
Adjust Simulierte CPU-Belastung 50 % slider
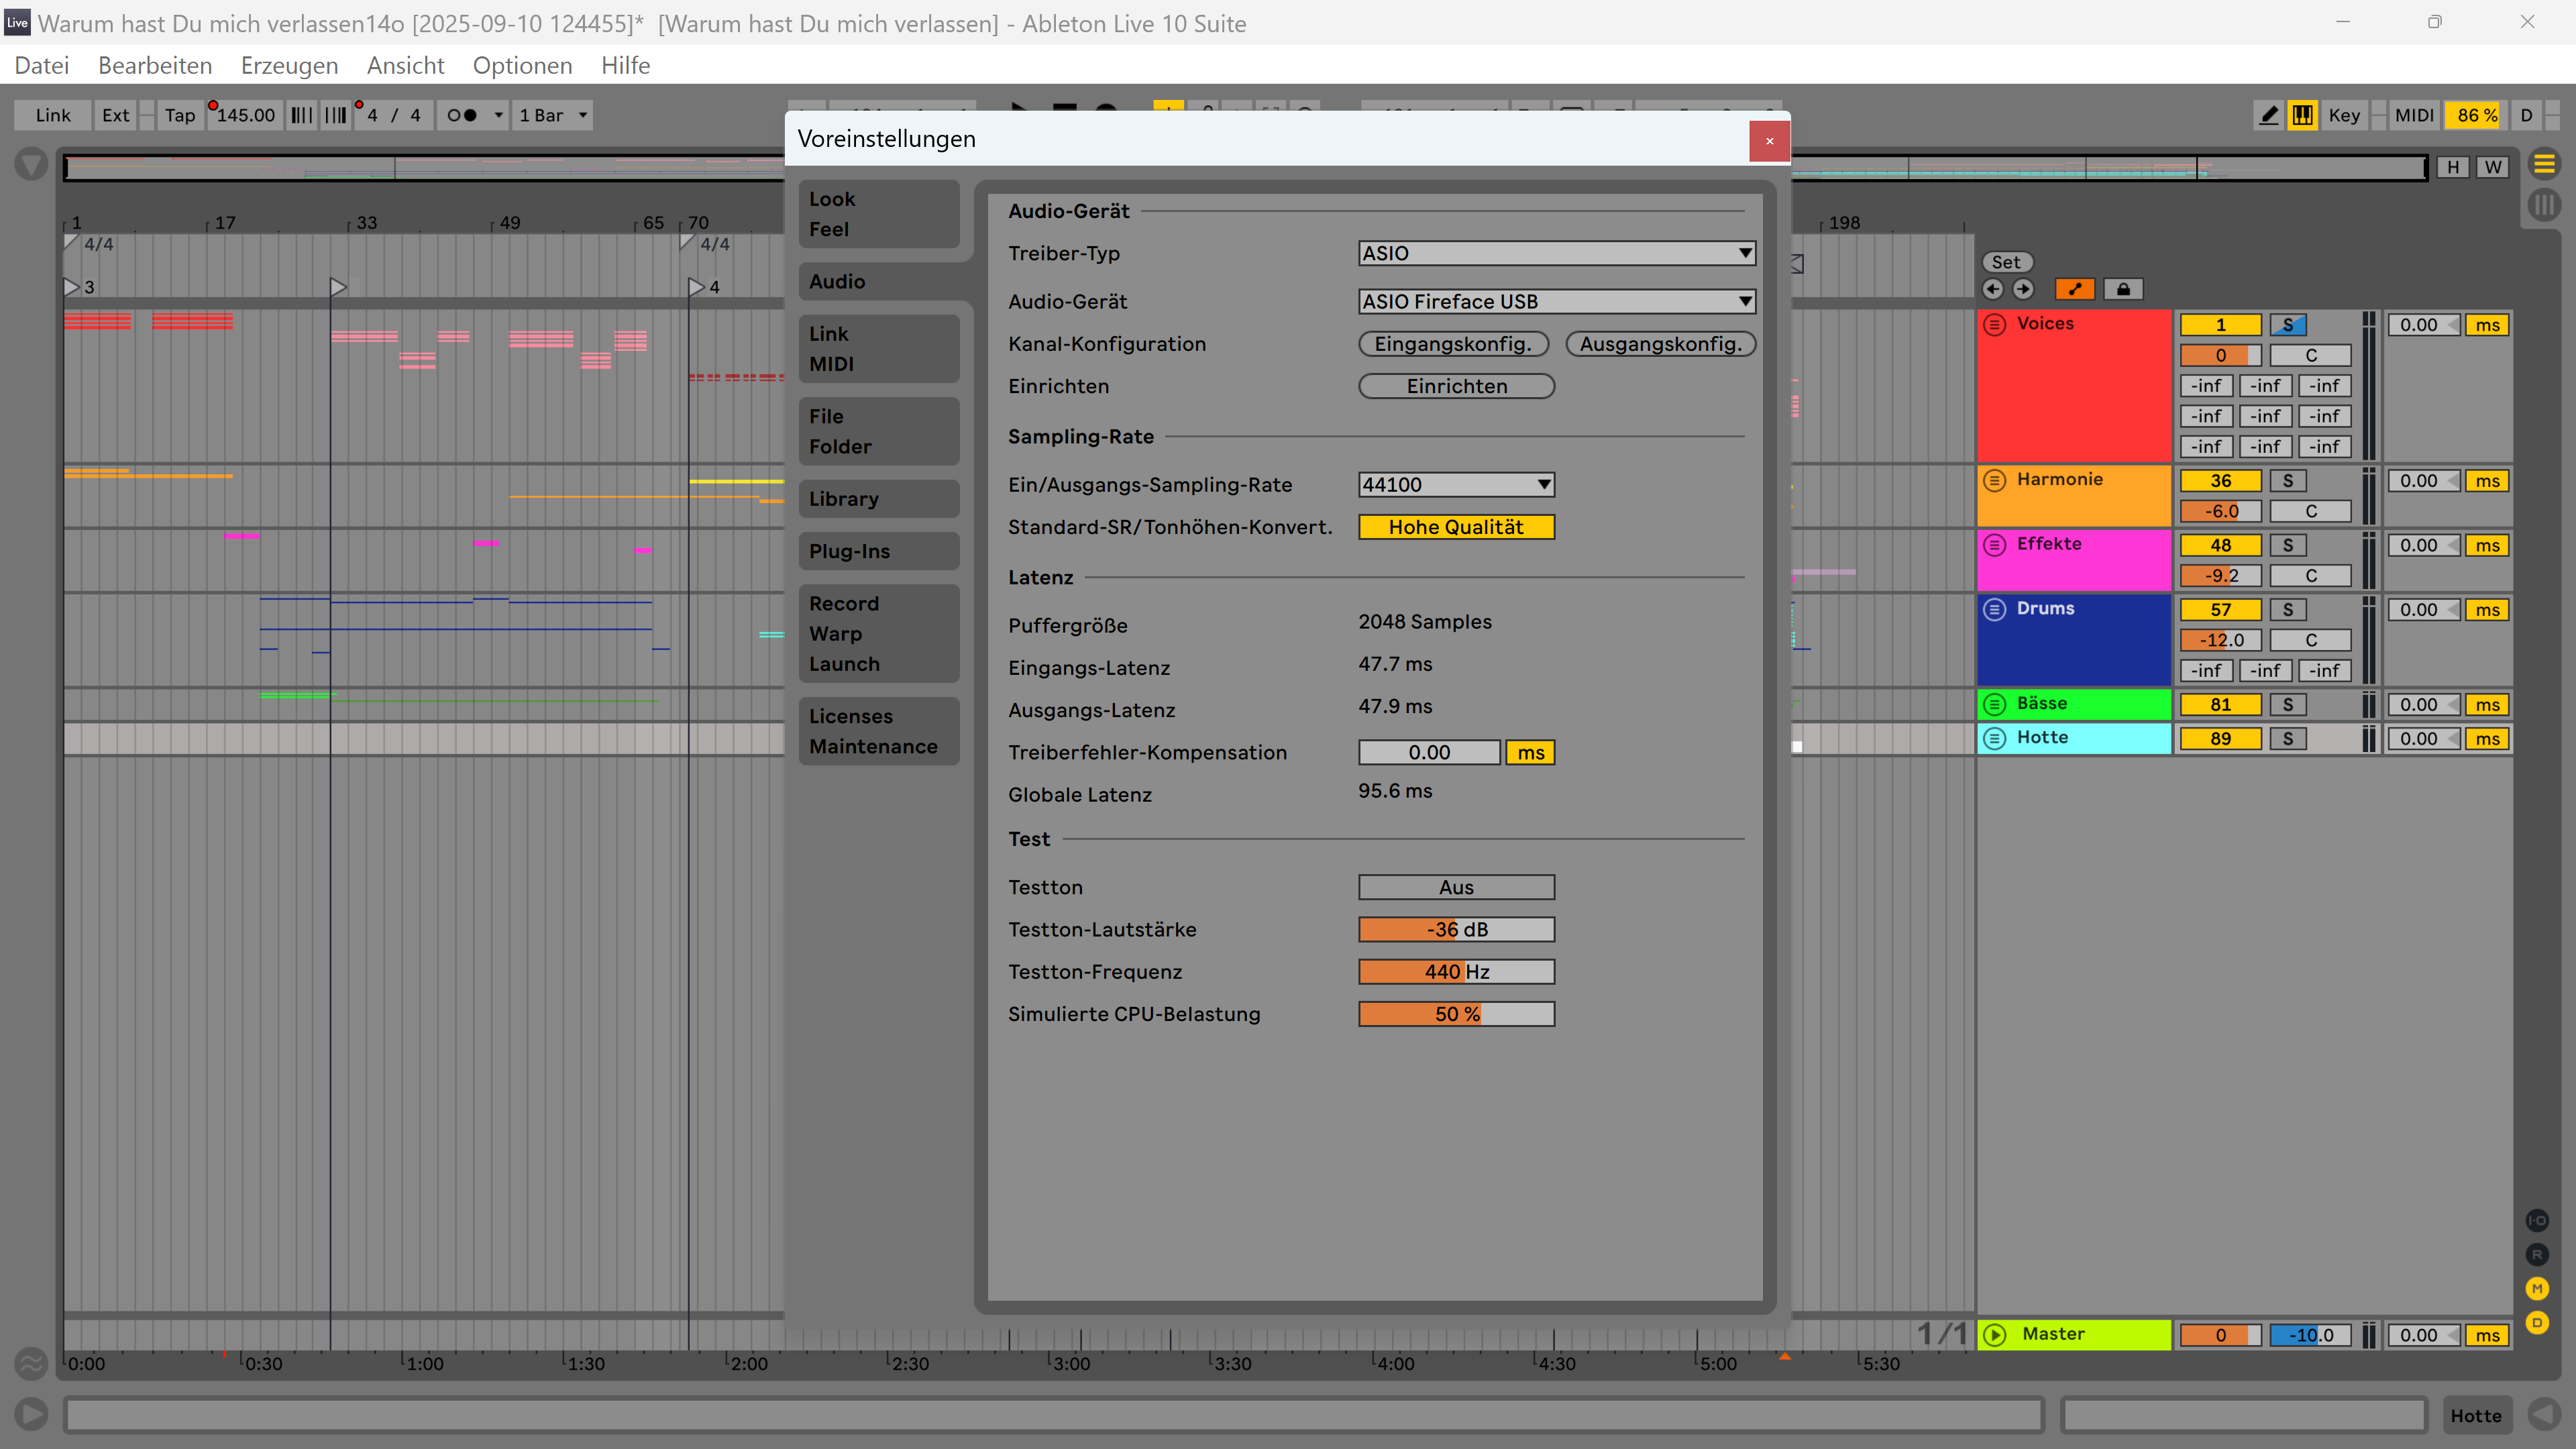click(x=1456, y=1014)
